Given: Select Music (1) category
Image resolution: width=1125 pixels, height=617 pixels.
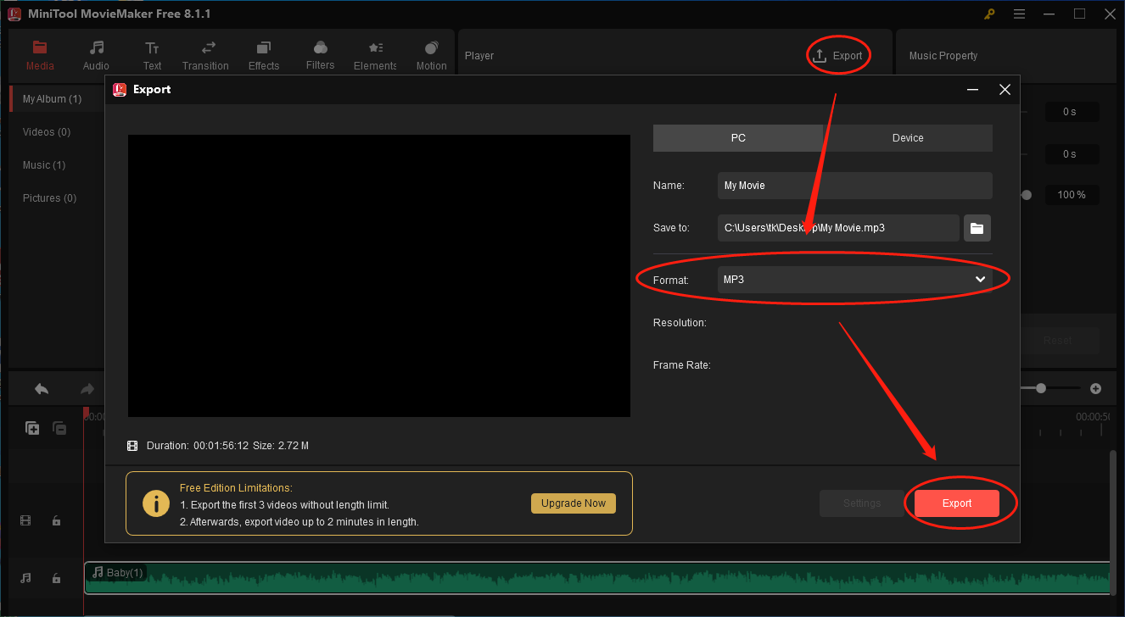Looking at the screenshot, I should click(44, 165).
